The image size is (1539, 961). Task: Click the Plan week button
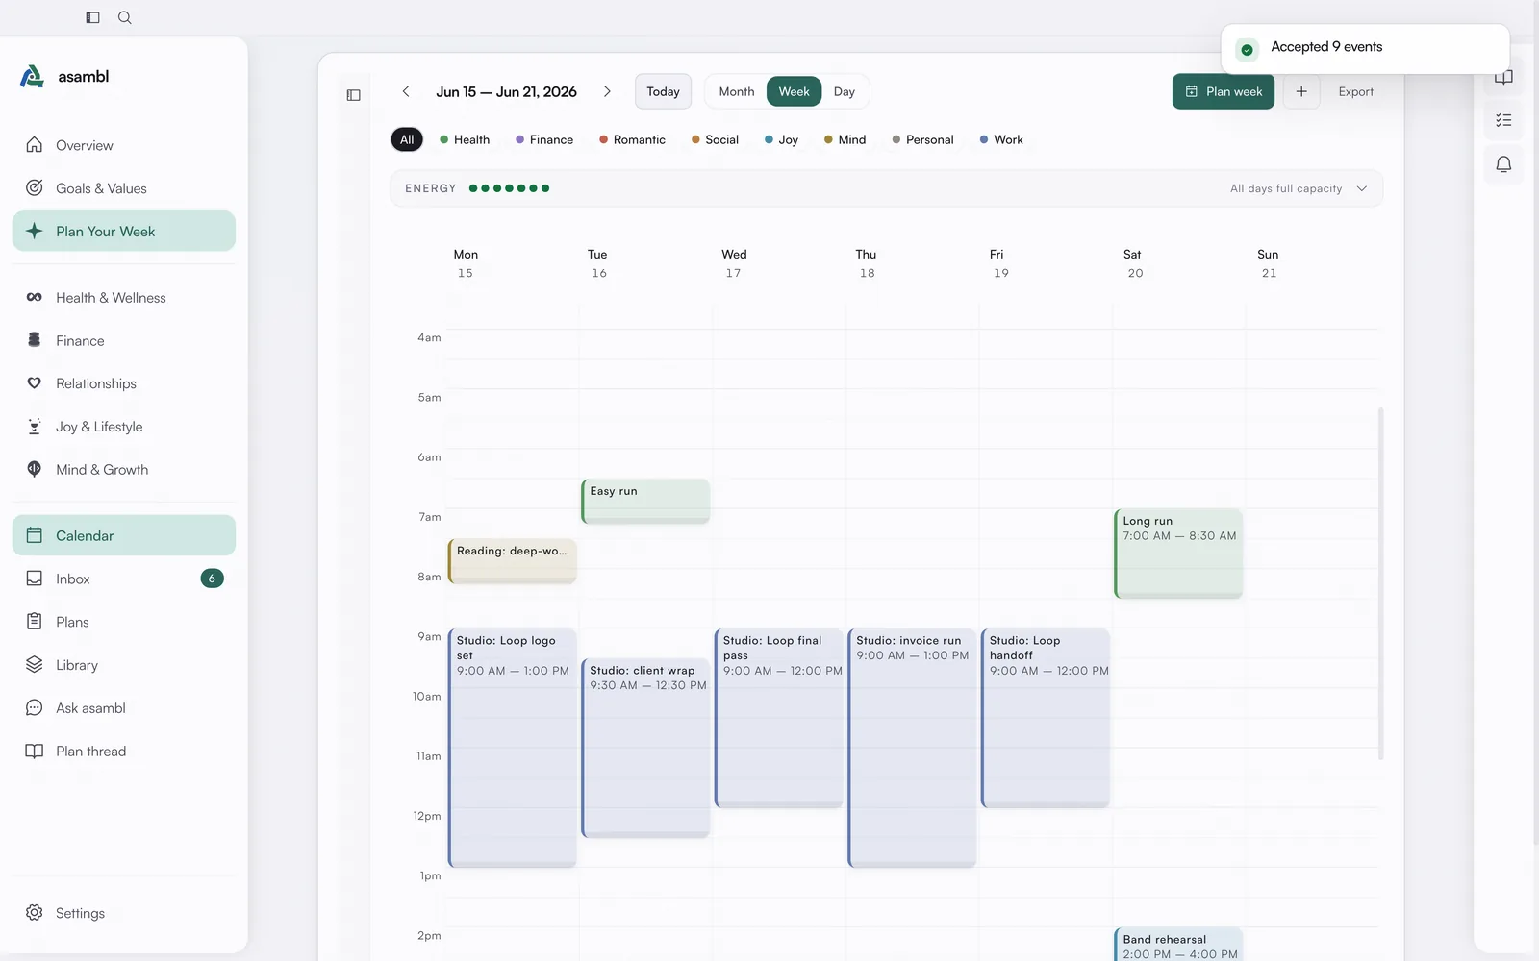tap(1224, 91)
